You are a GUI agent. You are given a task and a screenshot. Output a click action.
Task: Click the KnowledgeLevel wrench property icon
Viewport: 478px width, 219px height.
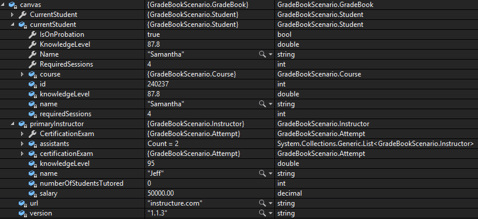(x=32, y=44)
